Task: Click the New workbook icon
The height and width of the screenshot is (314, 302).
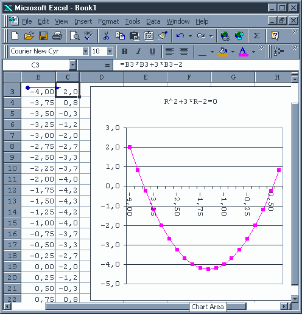Action: click(15, 36)
